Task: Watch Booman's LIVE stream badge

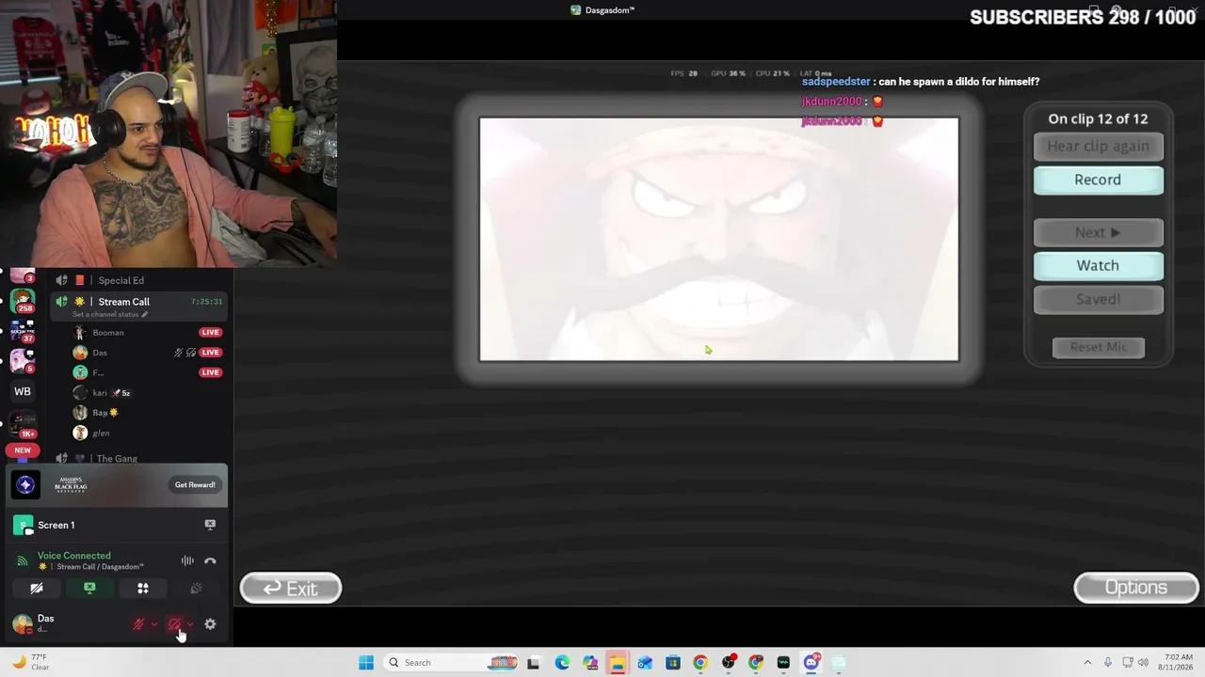Action: point(210,333)
